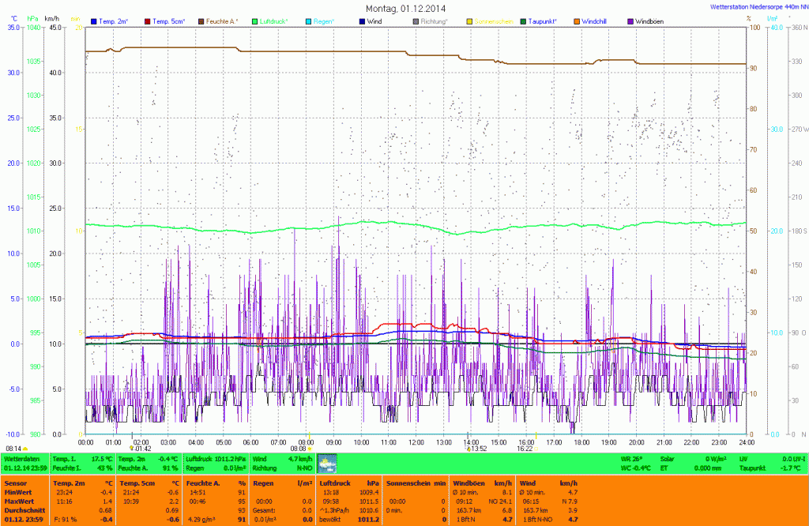Toggle the cyan Regen legend swatch
This screenshot has width=809, height=526.
(x=307, y=21)
